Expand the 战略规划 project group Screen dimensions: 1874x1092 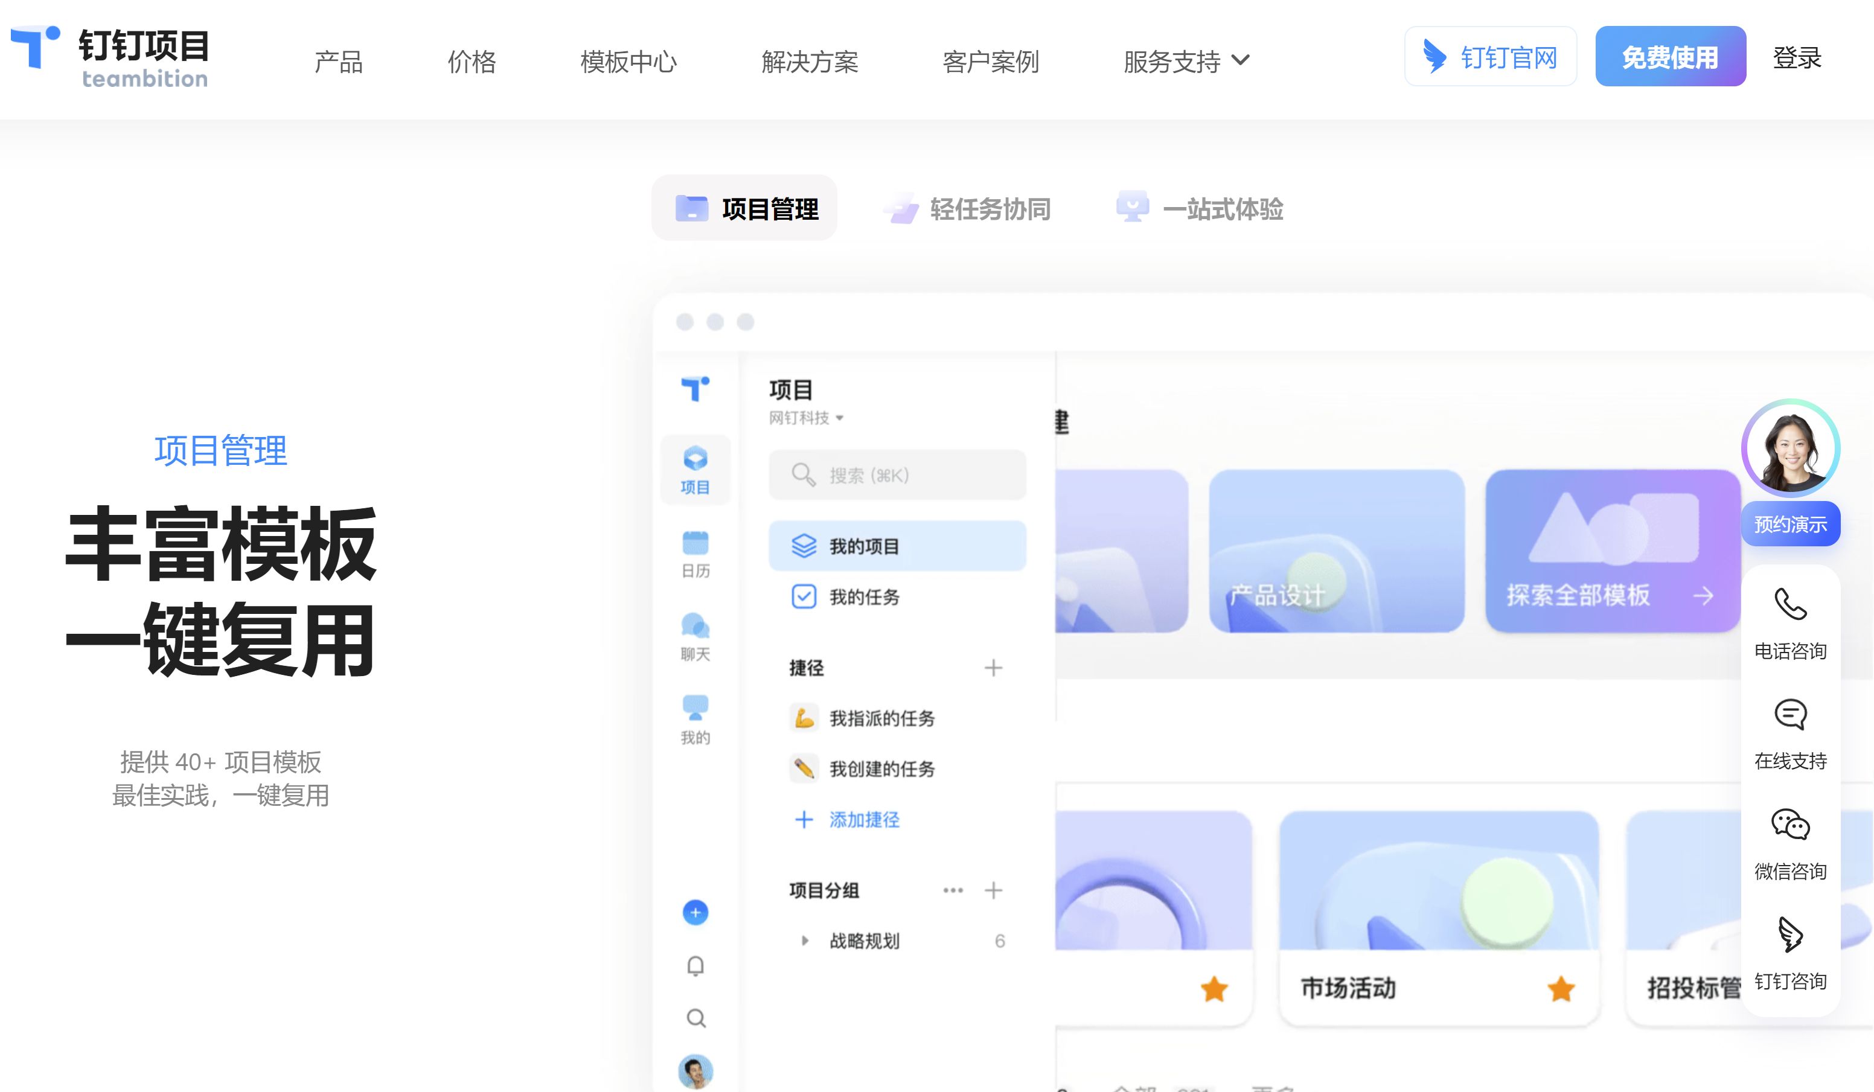(x=805, y=940)
